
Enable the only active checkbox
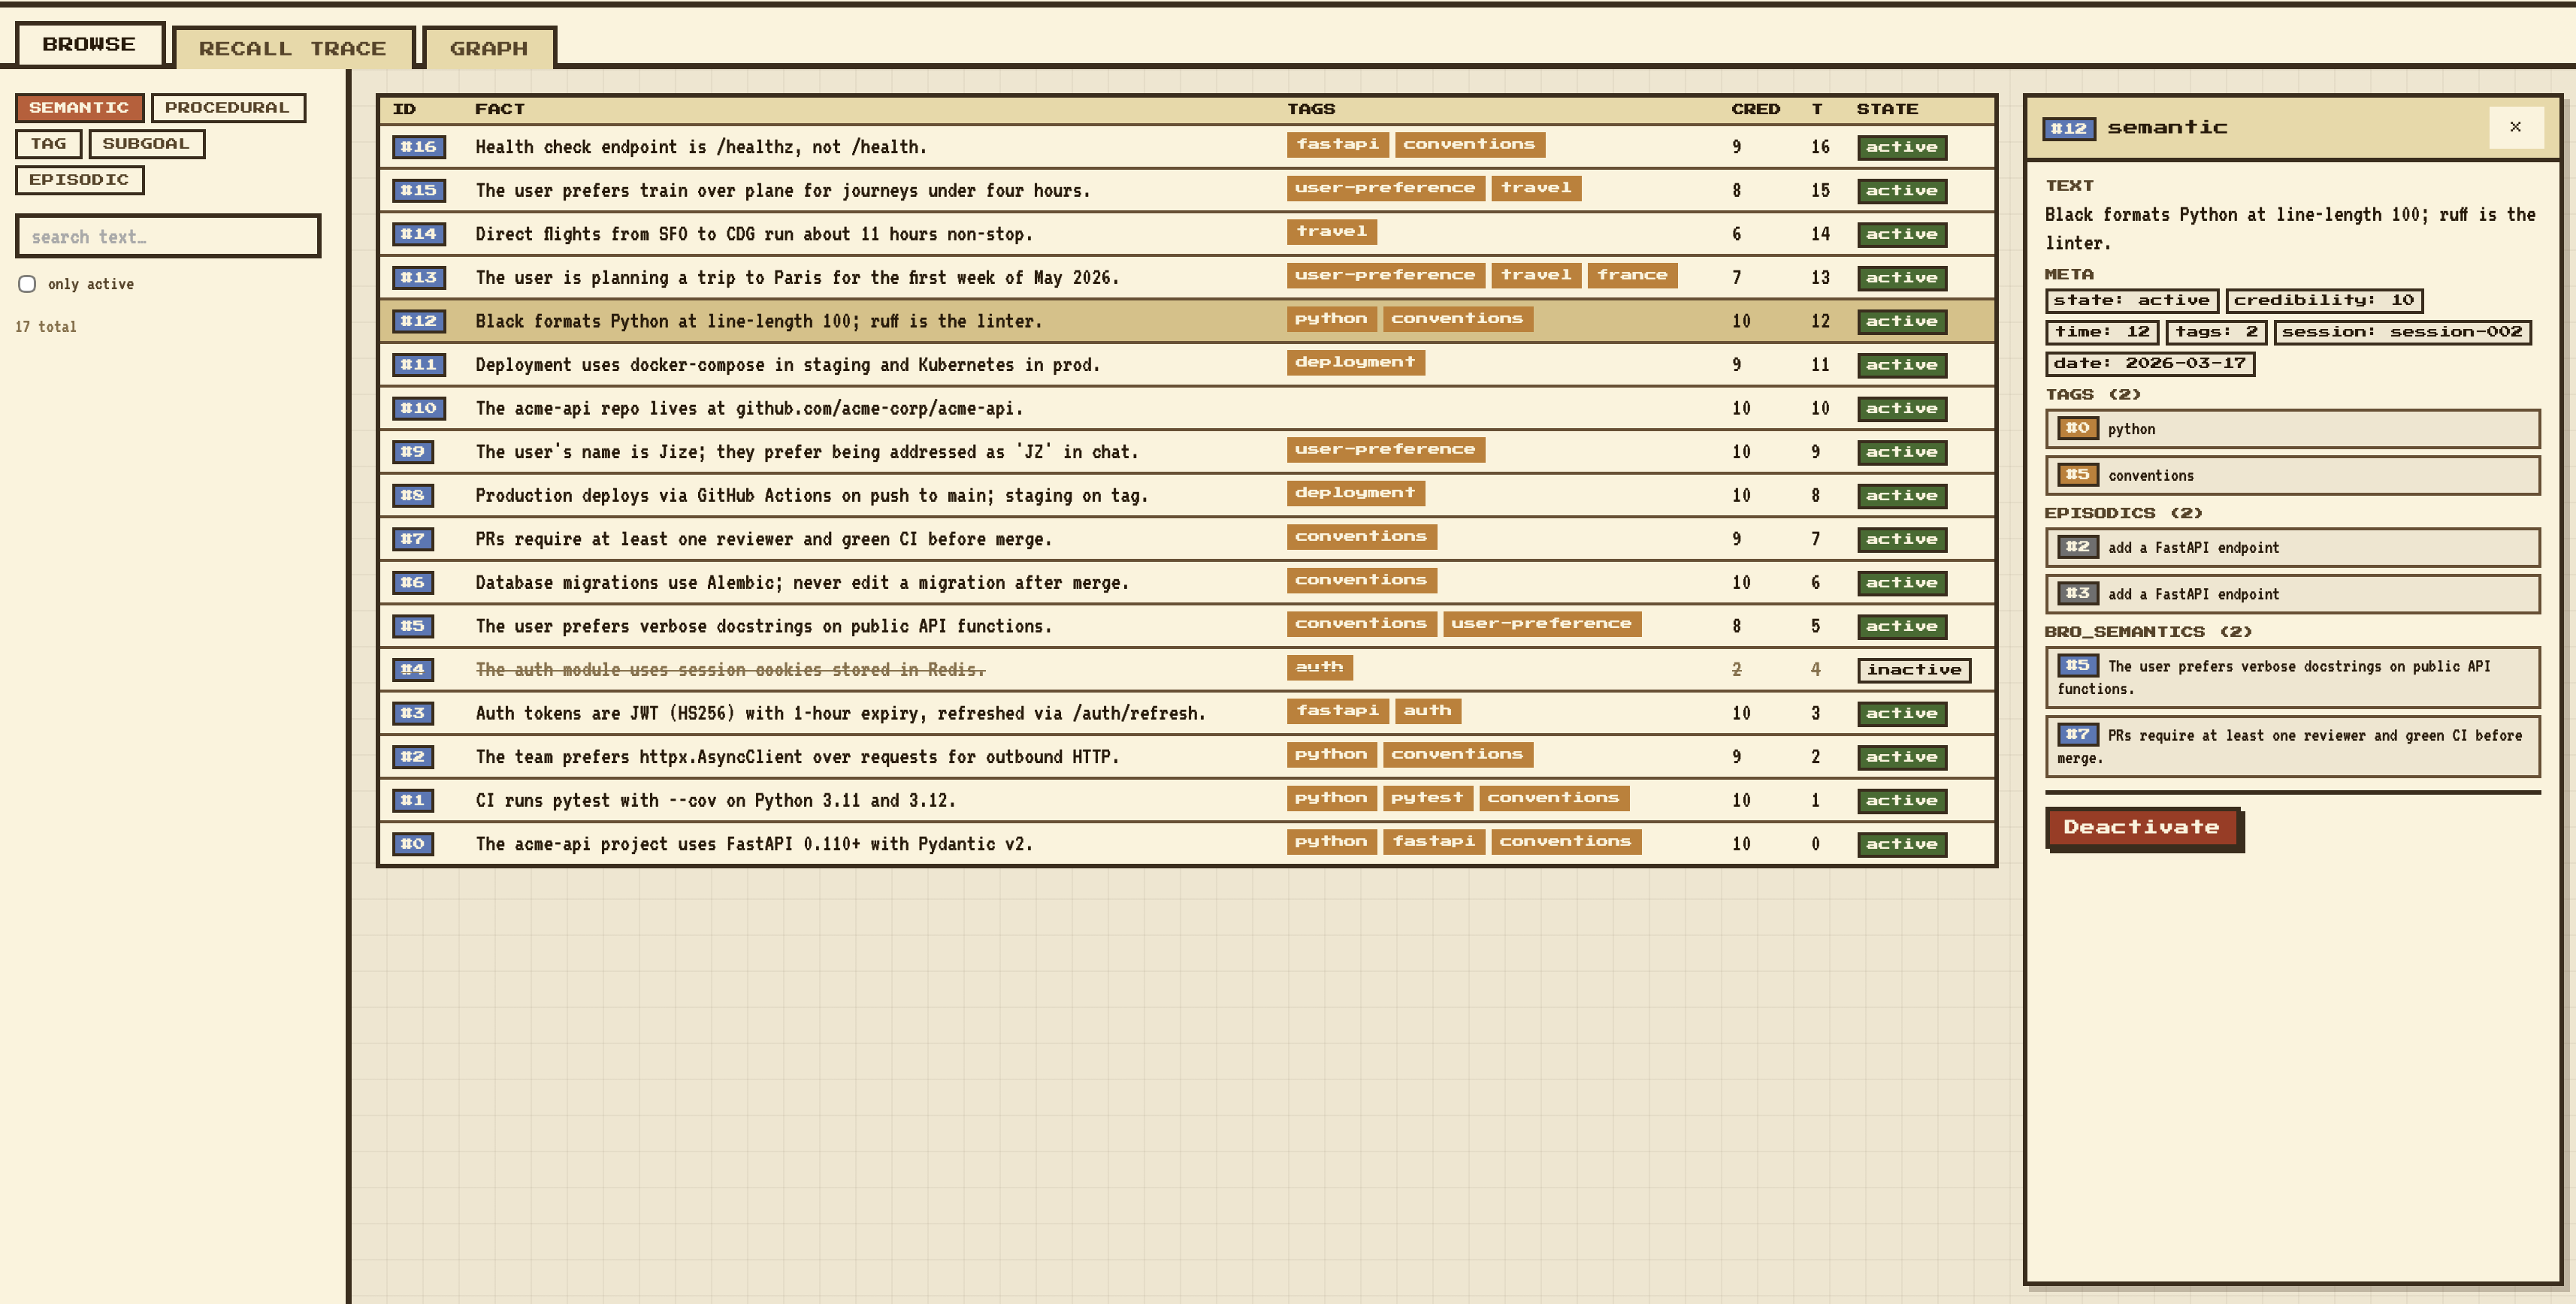[x=27, y=284]
